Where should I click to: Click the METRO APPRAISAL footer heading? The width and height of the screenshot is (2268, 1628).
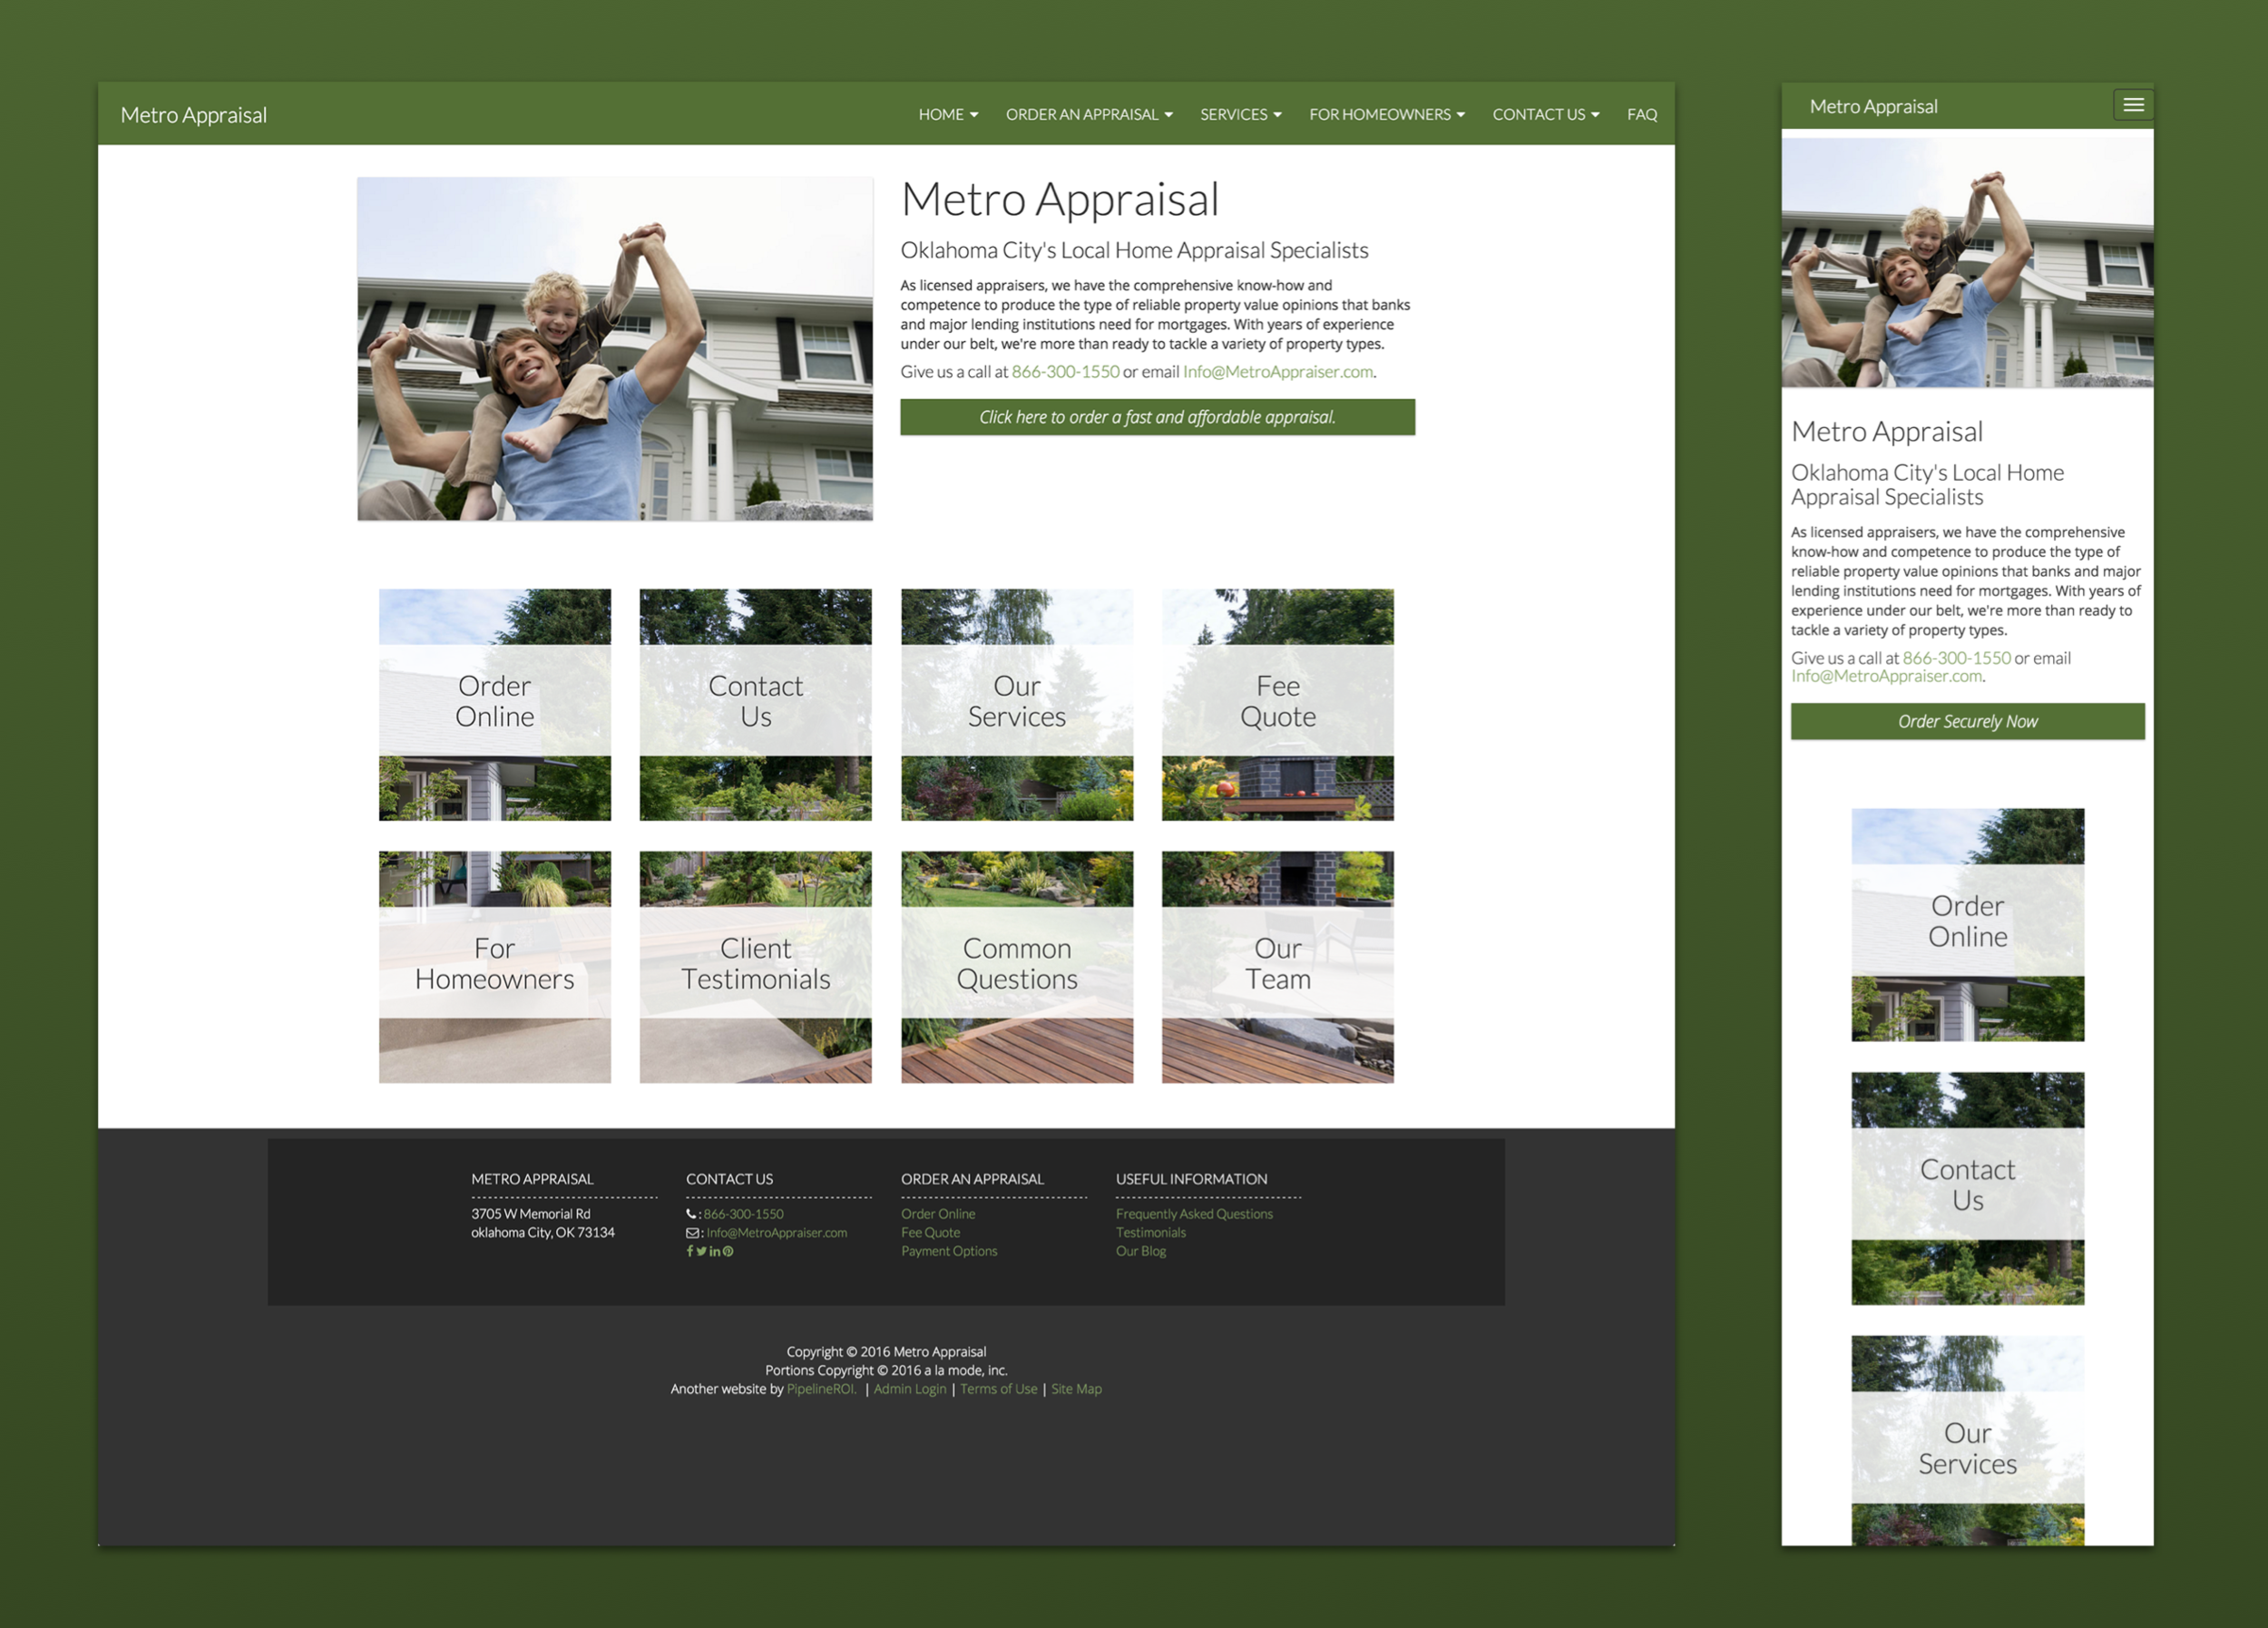click(x=532, y=1179)
